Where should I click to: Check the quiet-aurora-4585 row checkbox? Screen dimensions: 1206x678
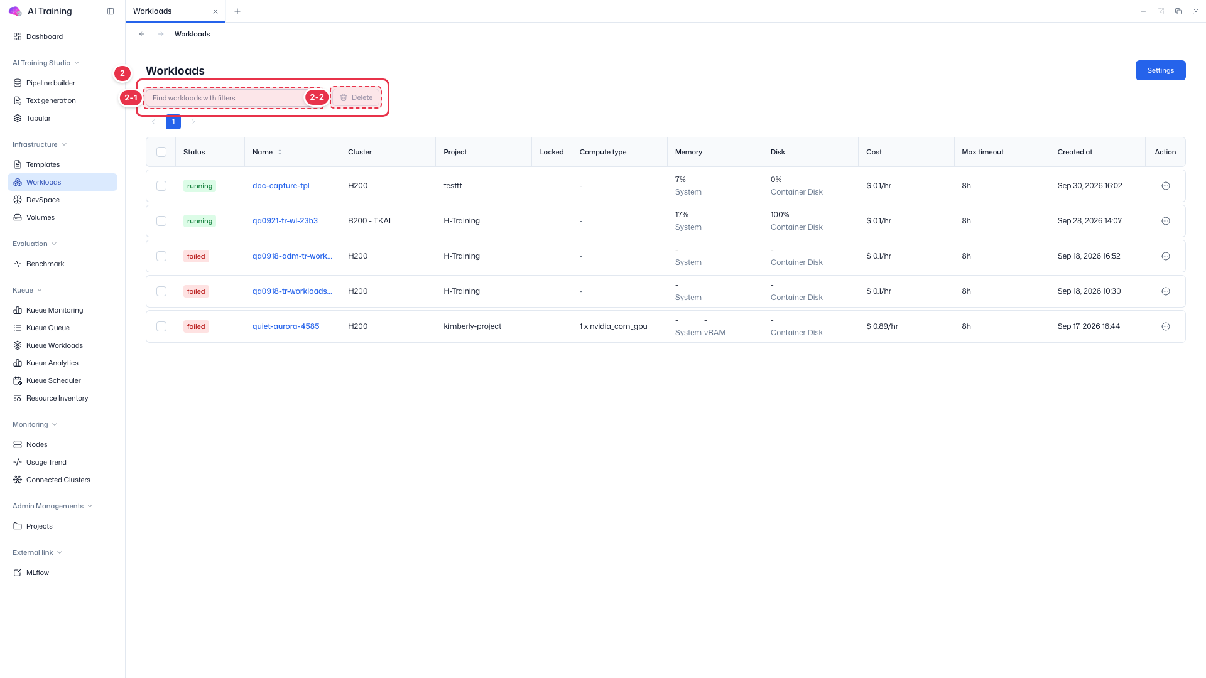[x=161, y=326]
